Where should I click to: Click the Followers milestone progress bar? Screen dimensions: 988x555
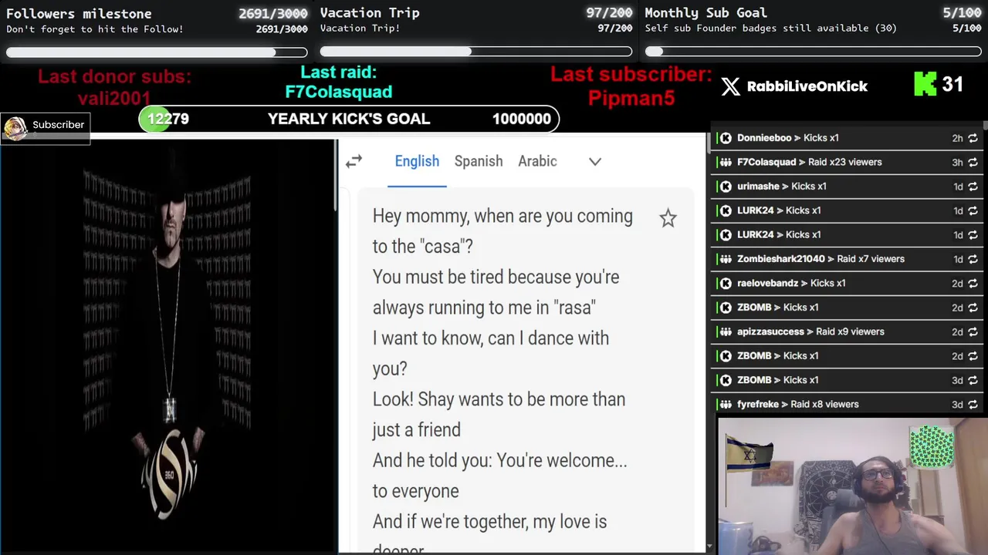click(x=157, y=52)
